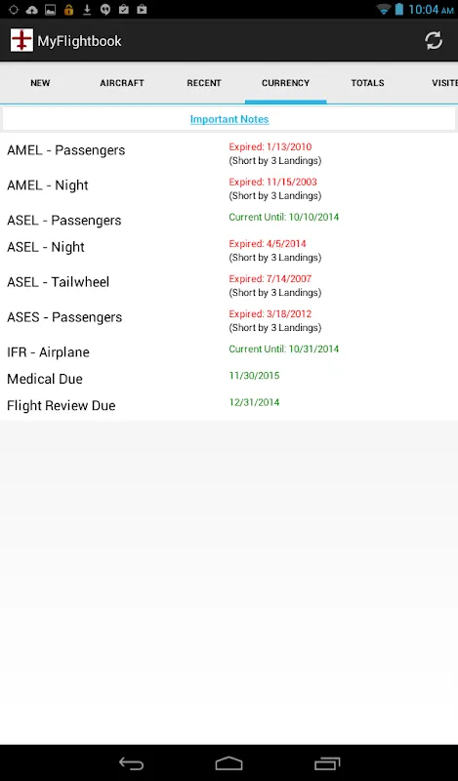Switch to the NEW tab

pos(40,83)
